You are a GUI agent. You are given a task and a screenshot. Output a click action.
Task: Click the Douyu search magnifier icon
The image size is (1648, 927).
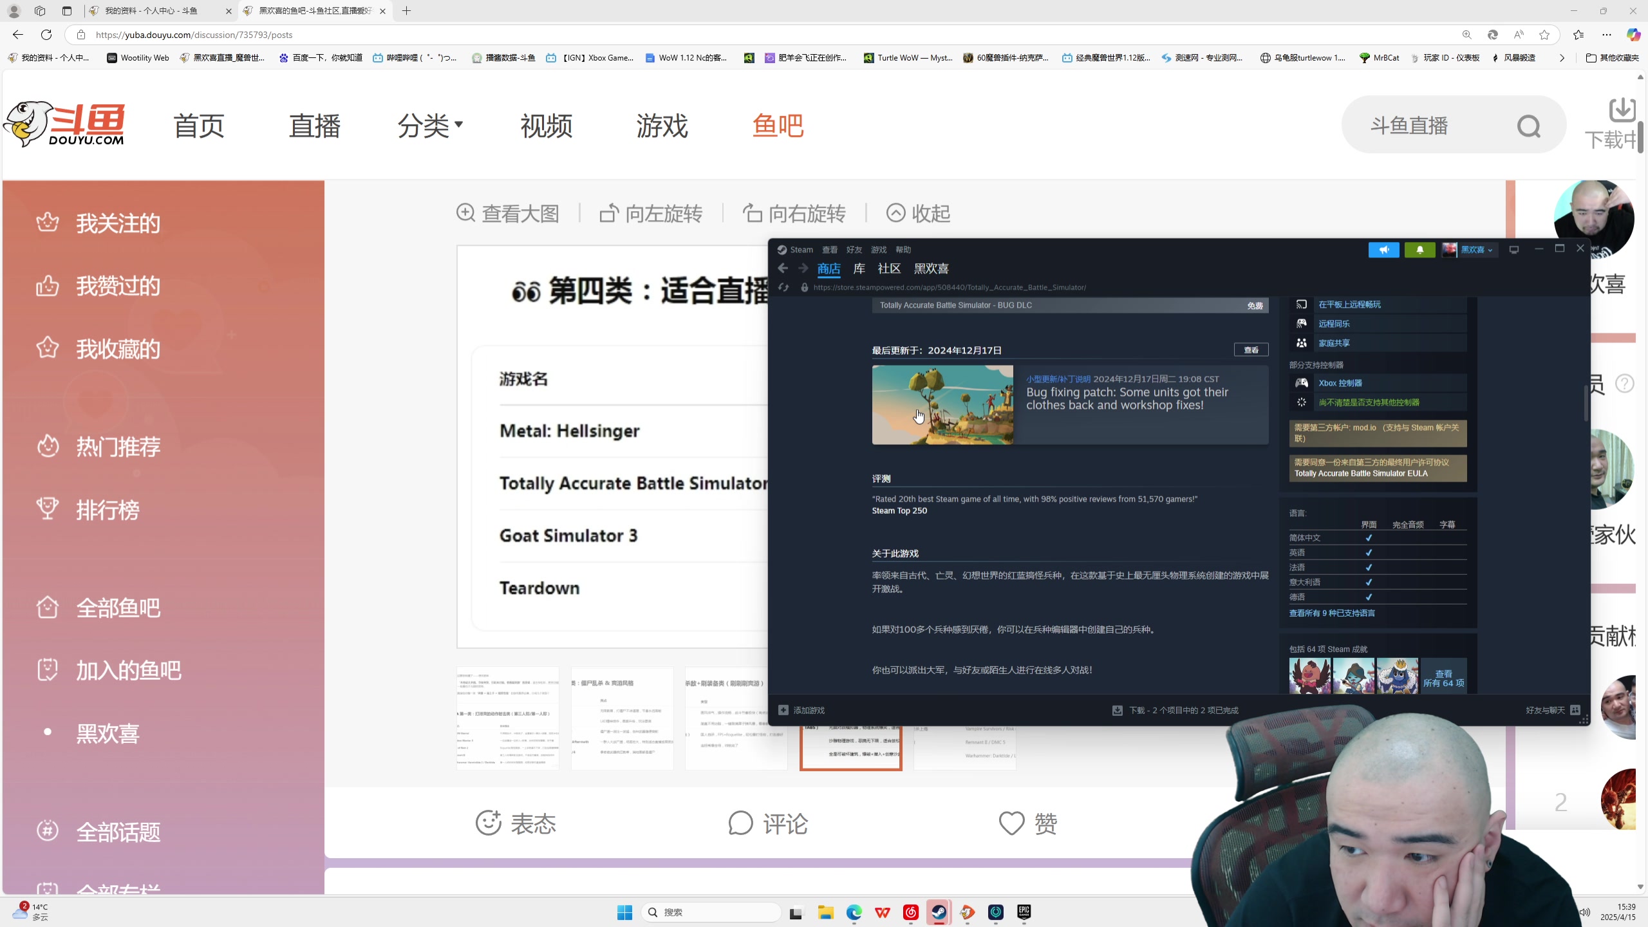click(1528, 126)
